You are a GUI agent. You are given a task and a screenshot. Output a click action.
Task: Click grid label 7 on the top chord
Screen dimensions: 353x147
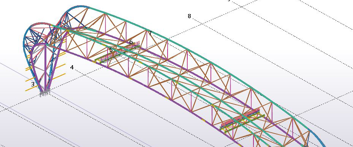tap(150, 33)
